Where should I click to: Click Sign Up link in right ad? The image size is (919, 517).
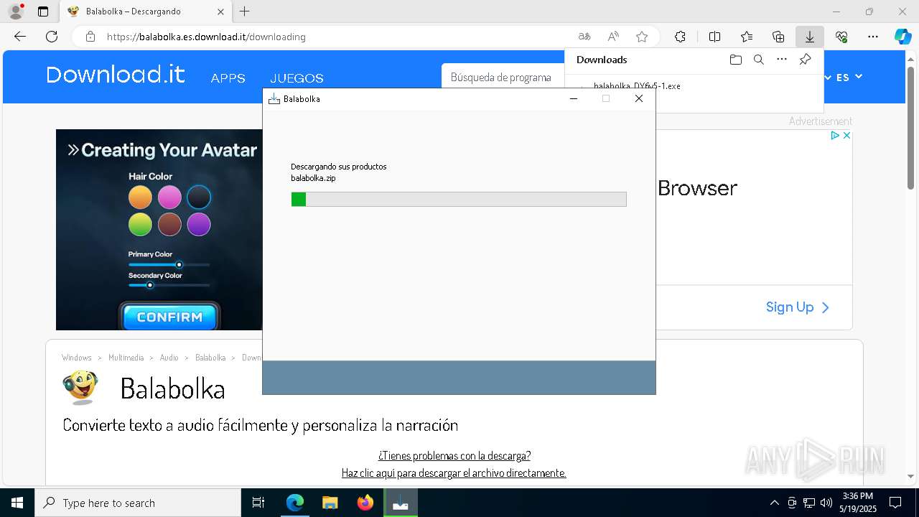tap(797, 307)
